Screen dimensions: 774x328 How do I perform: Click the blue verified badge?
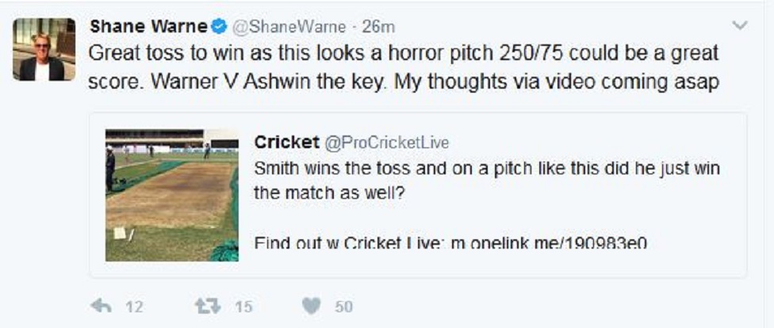219,26
